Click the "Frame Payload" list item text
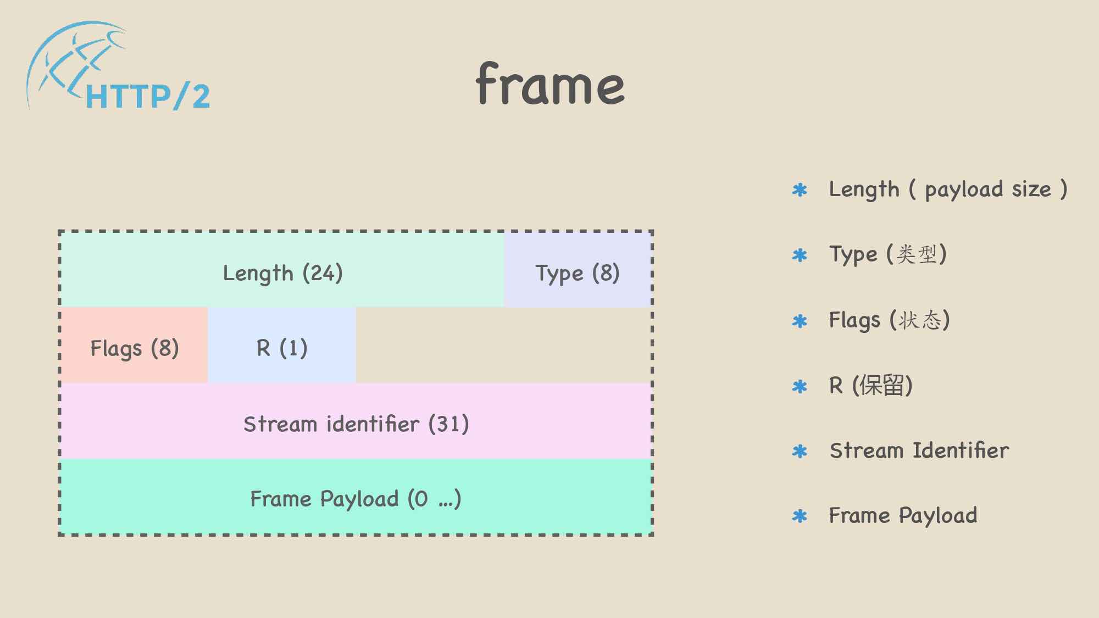 click(903, 515)
